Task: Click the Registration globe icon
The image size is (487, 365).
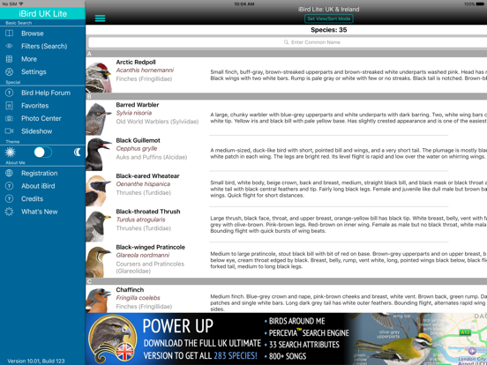Action: click(10, 173)
